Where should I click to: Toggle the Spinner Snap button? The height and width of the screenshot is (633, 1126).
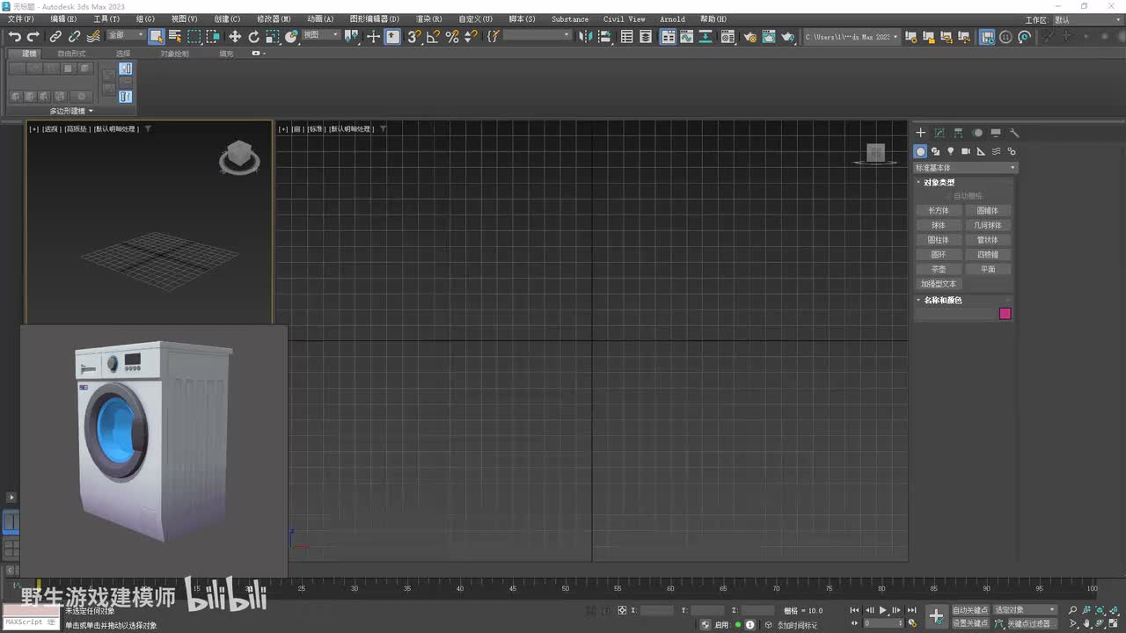(x=471, y=36)
